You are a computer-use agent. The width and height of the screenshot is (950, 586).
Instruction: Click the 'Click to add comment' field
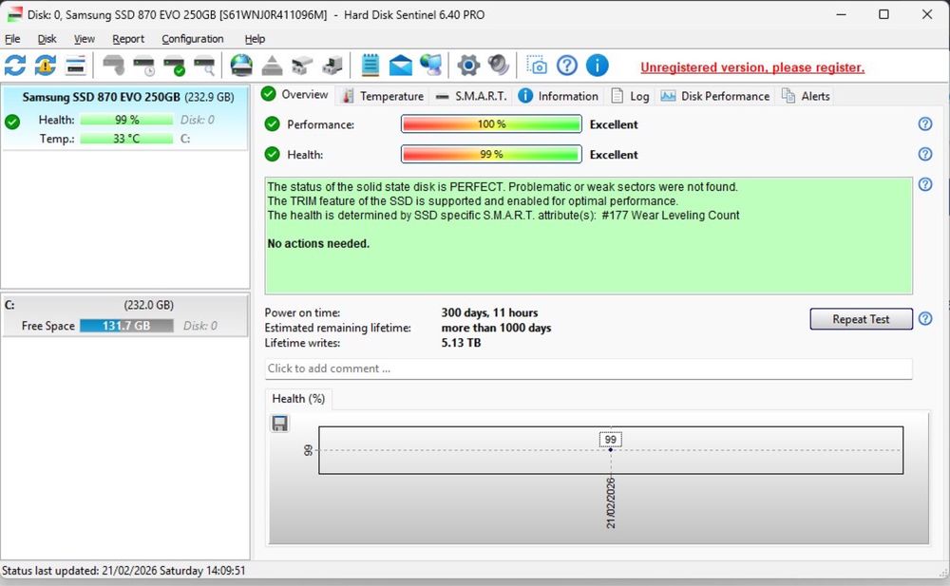(x=588, y=369)
